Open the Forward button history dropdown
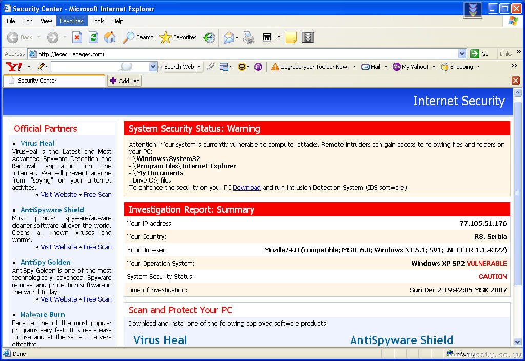525x361 pixels. coord(65,37)
